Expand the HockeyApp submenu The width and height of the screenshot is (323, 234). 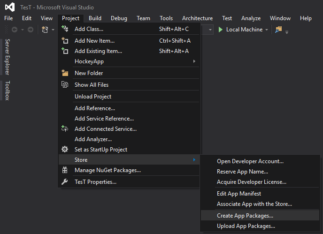tap(194, 61)
